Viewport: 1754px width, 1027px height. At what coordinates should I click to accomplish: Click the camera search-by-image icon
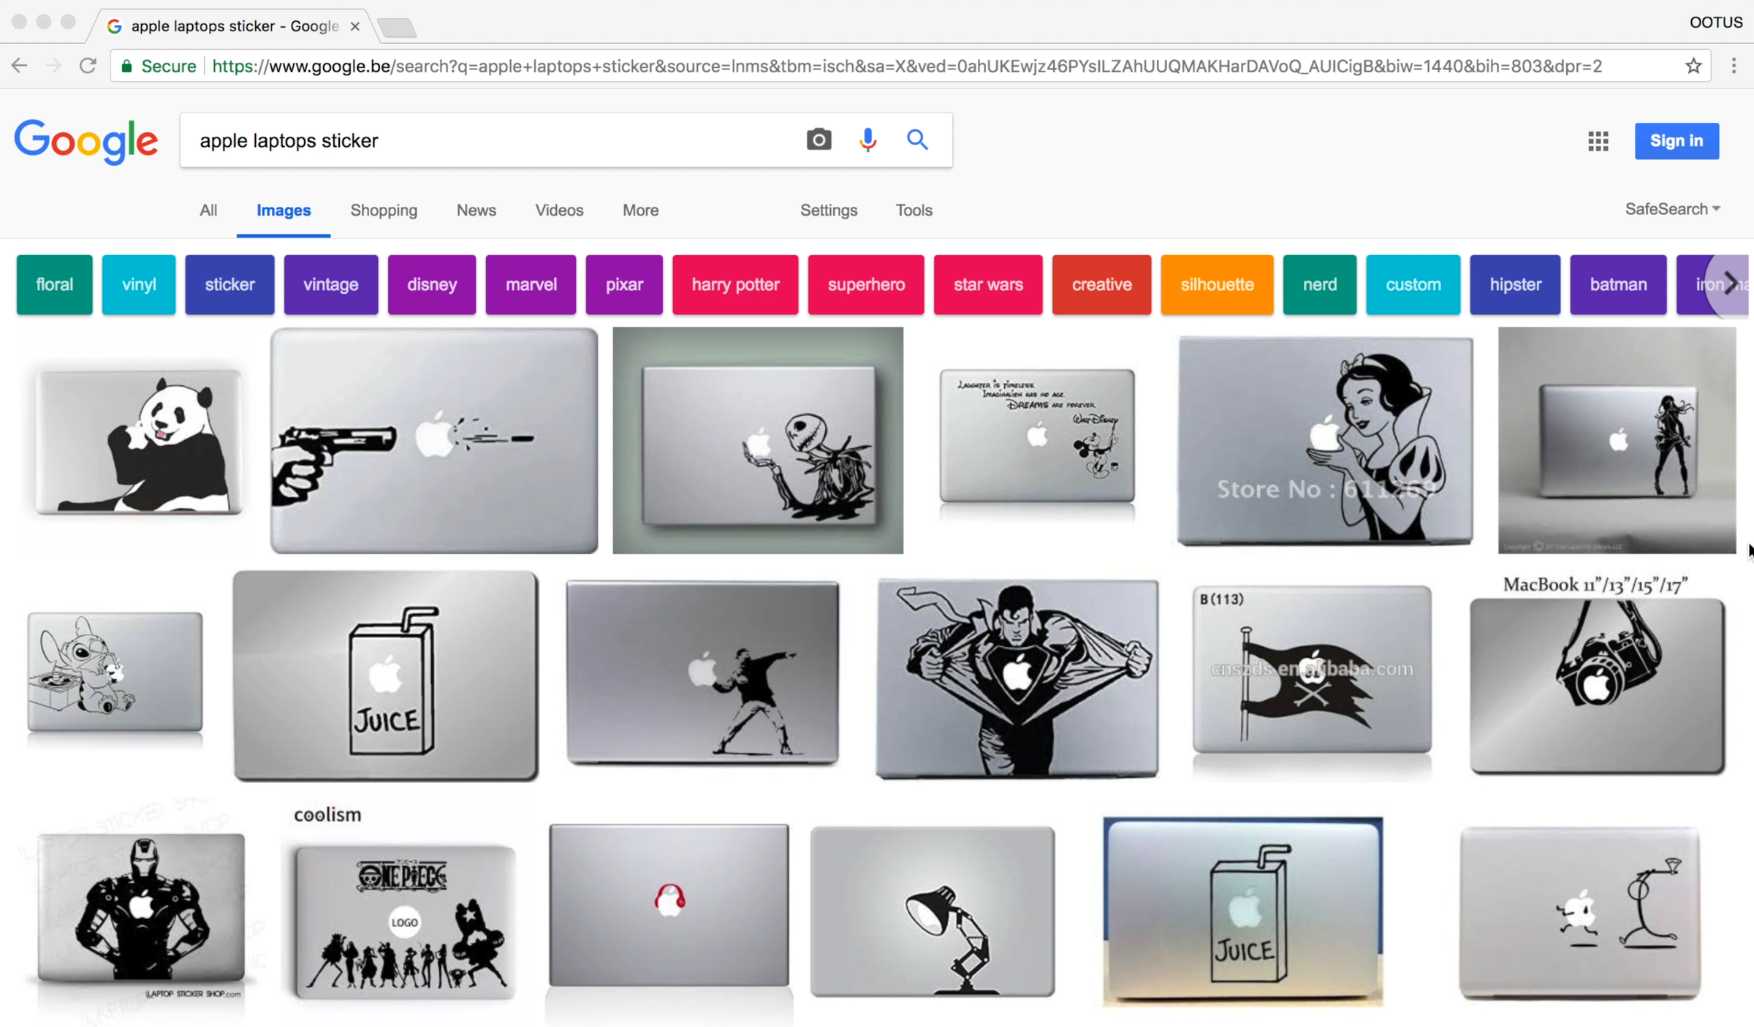tap(819, 140)
